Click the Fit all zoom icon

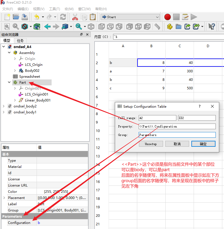pyautogui.click(x=7, y=27)
